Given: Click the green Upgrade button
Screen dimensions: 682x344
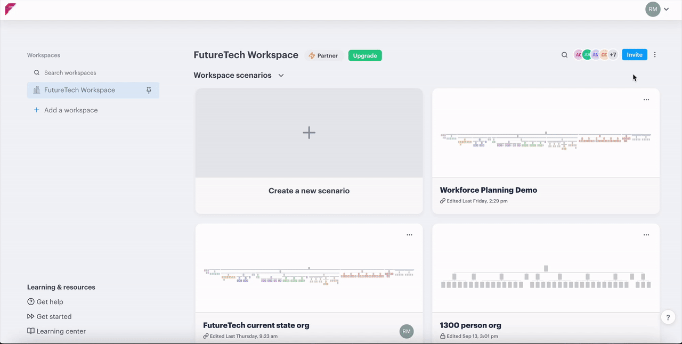Looking at the screenshot, I should [365, 56].
